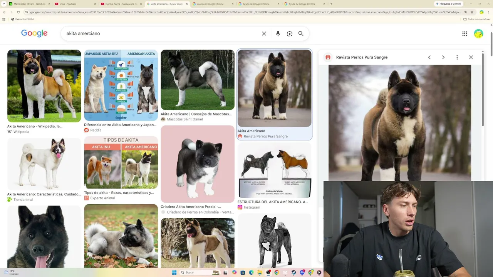Open Steam from the taskbar
The image size is (493, 277).
(293, 272)
